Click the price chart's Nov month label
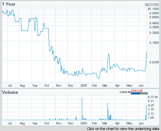 59,86
